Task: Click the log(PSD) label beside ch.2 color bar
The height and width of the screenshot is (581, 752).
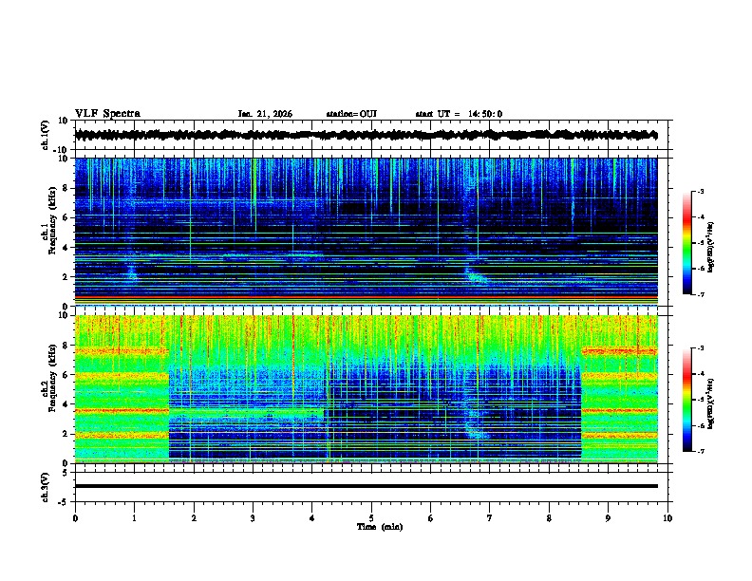Action: [711, 403]
